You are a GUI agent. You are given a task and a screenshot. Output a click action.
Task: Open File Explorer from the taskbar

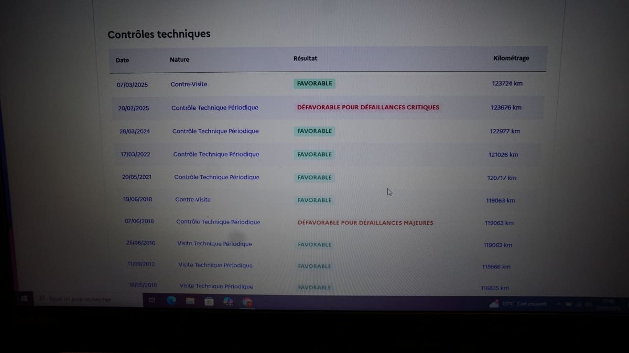point(190,301)
